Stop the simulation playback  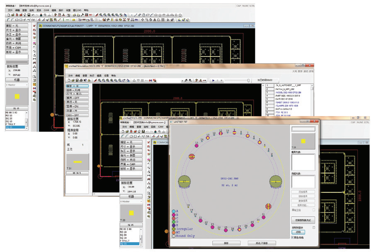coord(221,80)
